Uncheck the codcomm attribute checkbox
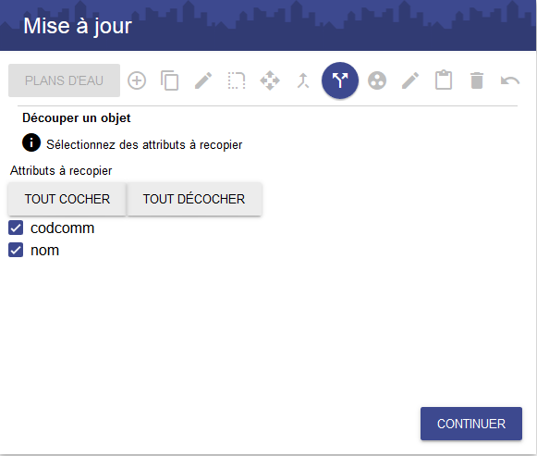Screen dimensions: 537x456 pos(16,228)
